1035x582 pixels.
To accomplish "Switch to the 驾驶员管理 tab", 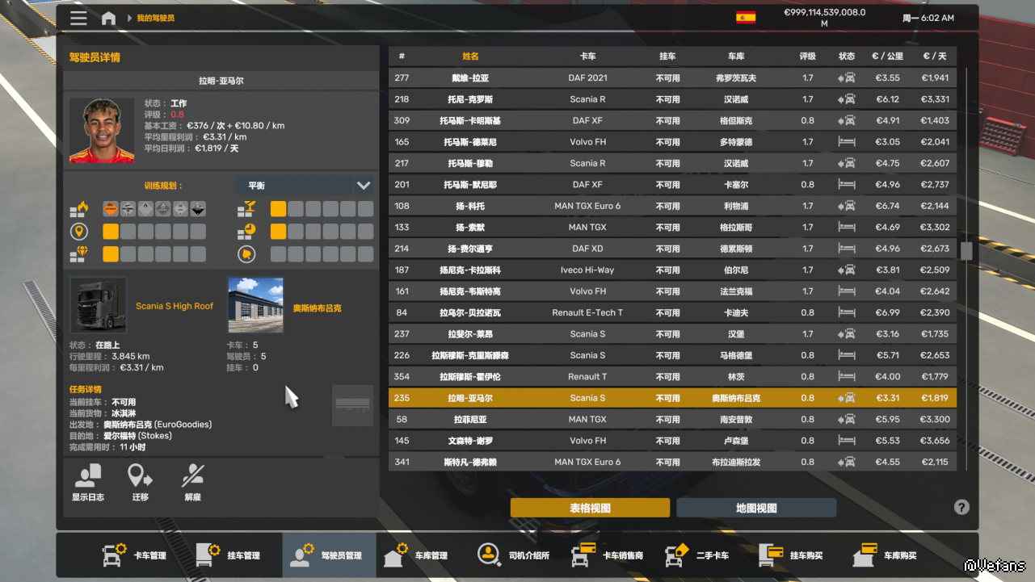I will coord(329,555).
